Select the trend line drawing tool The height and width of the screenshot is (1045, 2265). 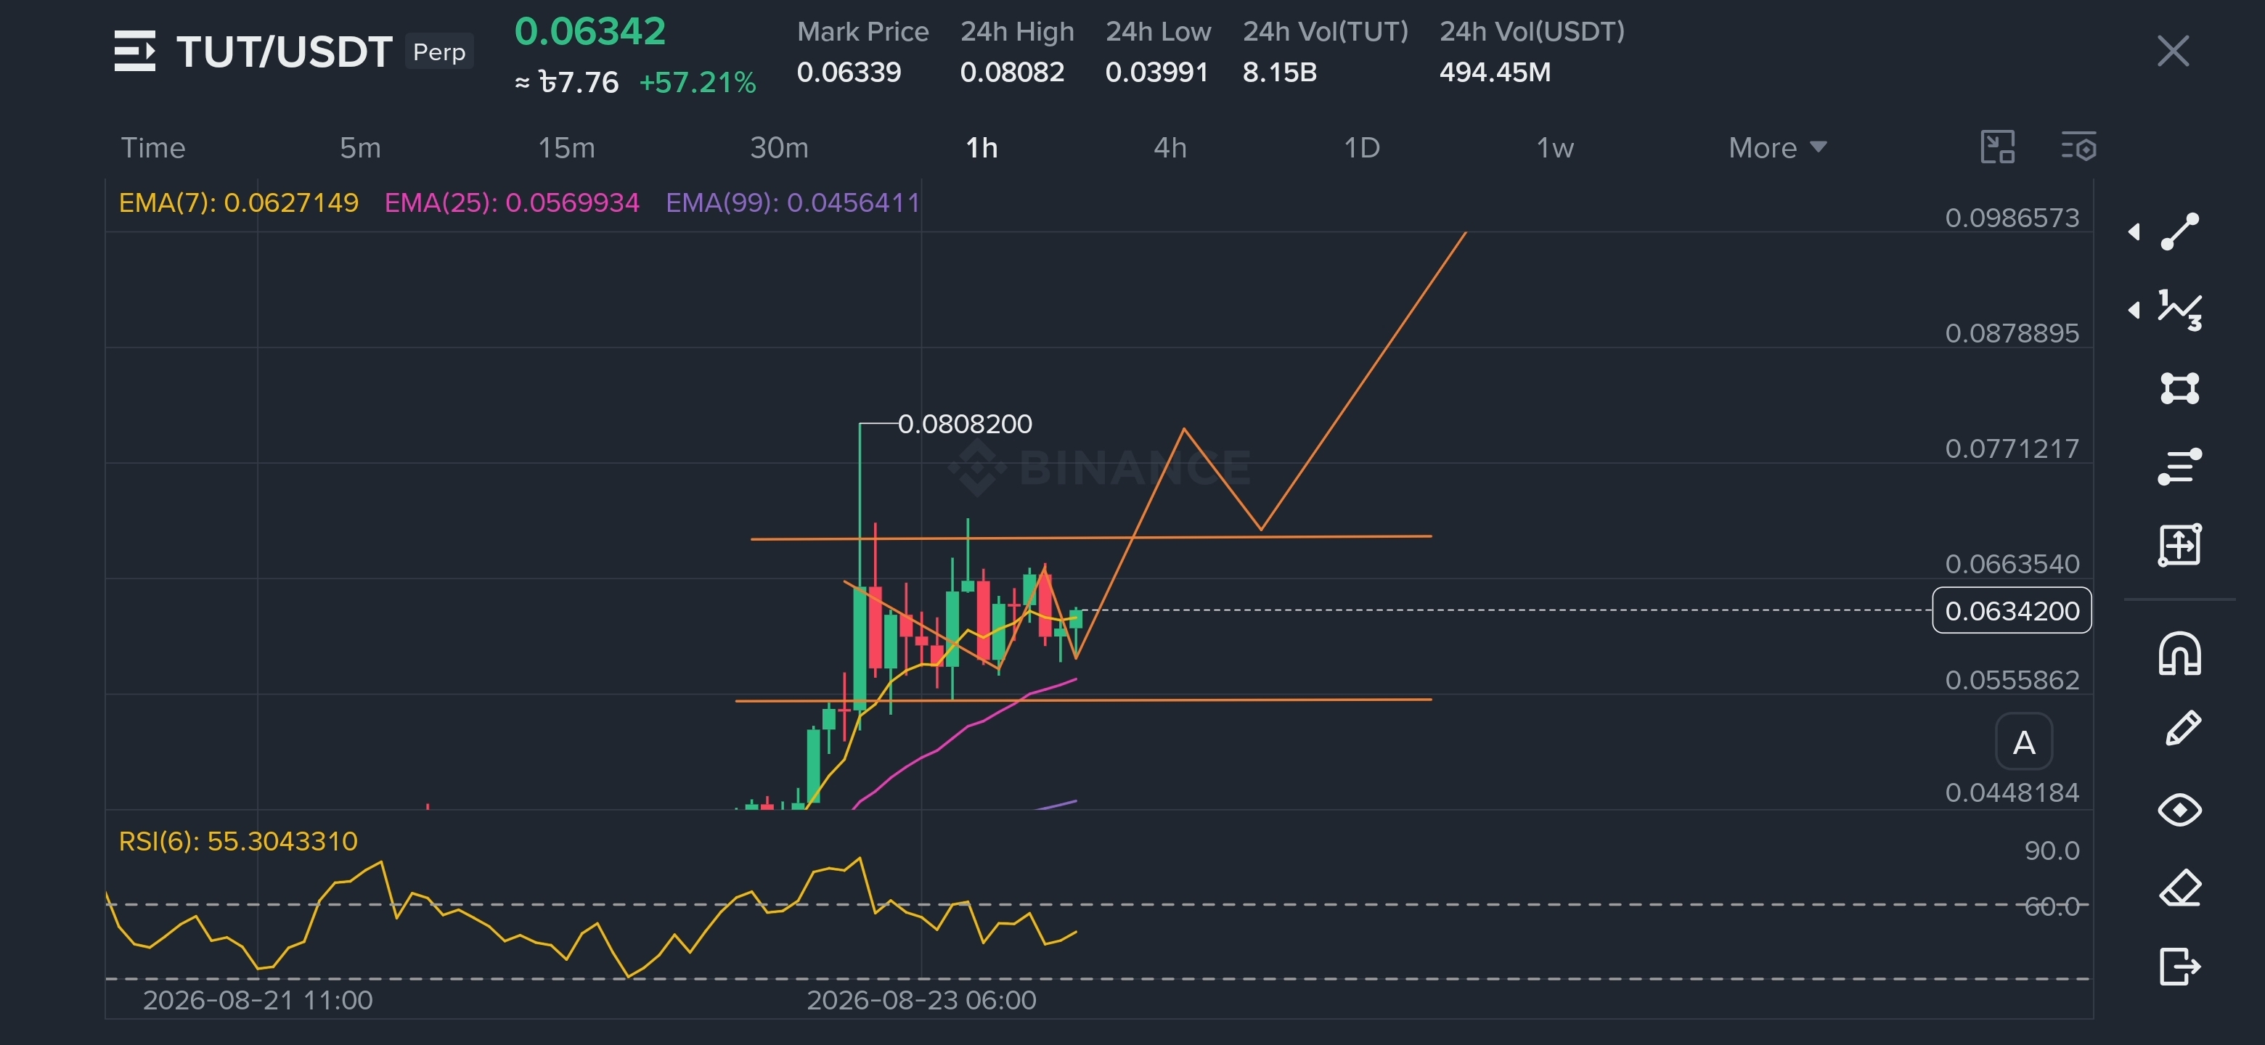coord(2180,231)
